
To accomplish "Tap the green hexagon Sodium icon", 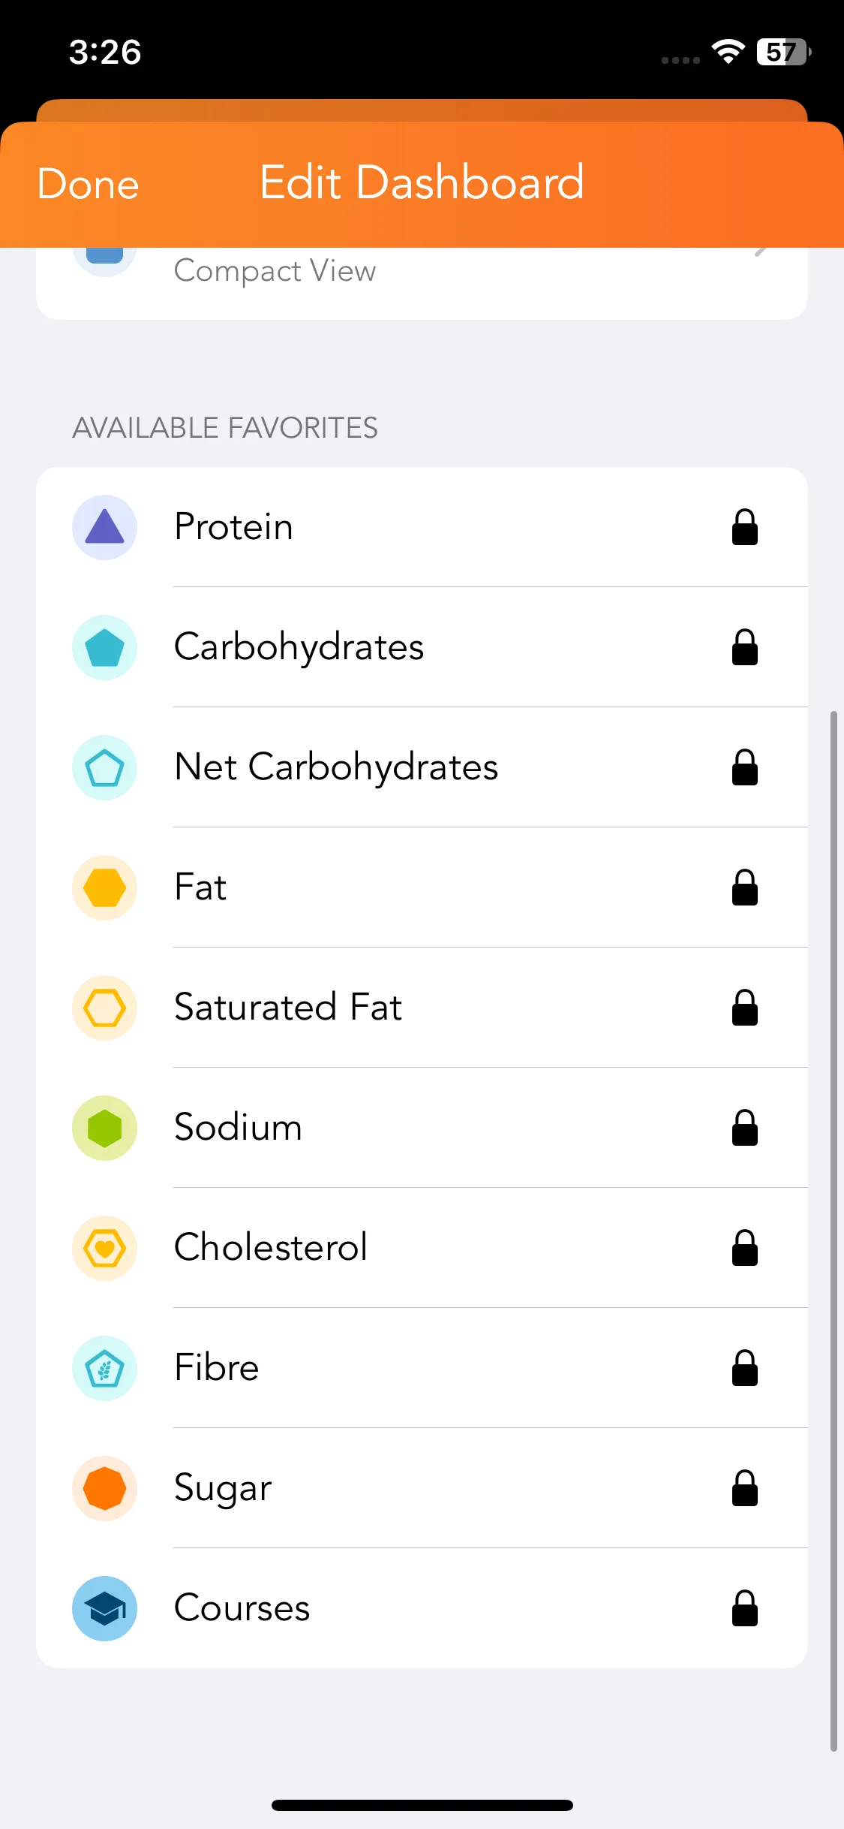I will coord(104,1128).
